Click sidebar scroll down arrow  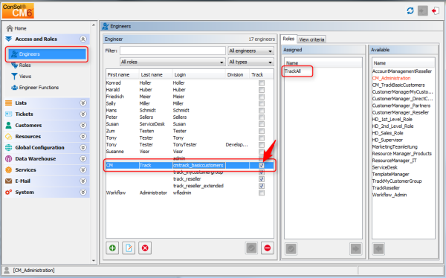click(94, 261)
